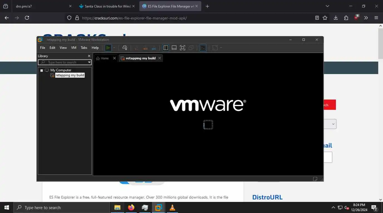Image resolution: width=383 pixels, height=213 pixels.
Task: Power on the VM with the green play button
Action: 108,48
